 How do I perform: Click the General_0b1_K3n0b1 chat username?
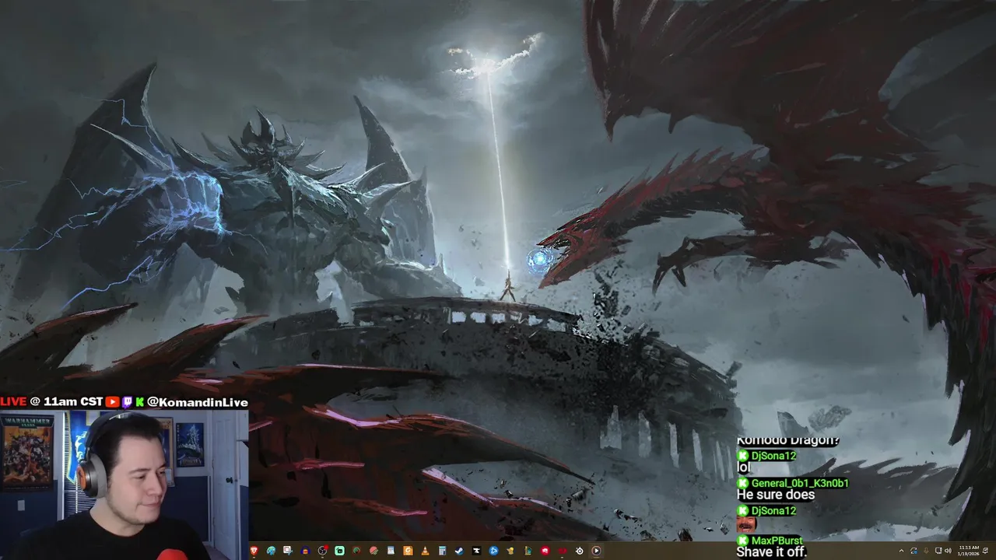[x=800, y=483]
